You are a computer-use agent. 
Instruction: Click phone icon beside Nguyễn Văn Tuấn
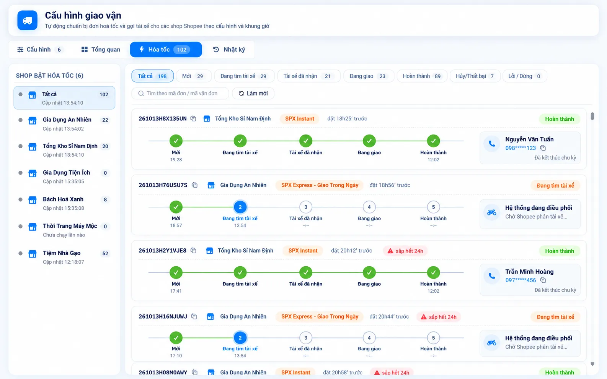[x=492, y=144]
